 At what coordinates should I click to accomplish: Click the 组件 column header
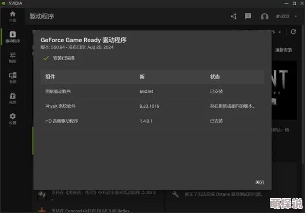point(50,76)
